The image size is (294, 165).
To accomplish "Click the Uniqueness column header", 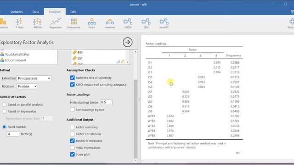I will [233, 55].
